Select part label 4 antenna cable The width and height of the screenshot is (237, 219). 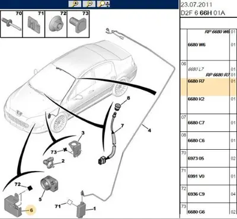tap(149, 130)
